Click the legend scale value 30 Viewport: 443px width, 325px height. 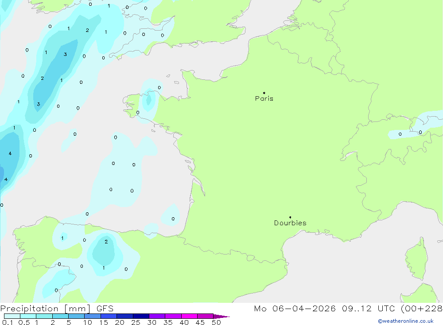click(x=152, y=322)
